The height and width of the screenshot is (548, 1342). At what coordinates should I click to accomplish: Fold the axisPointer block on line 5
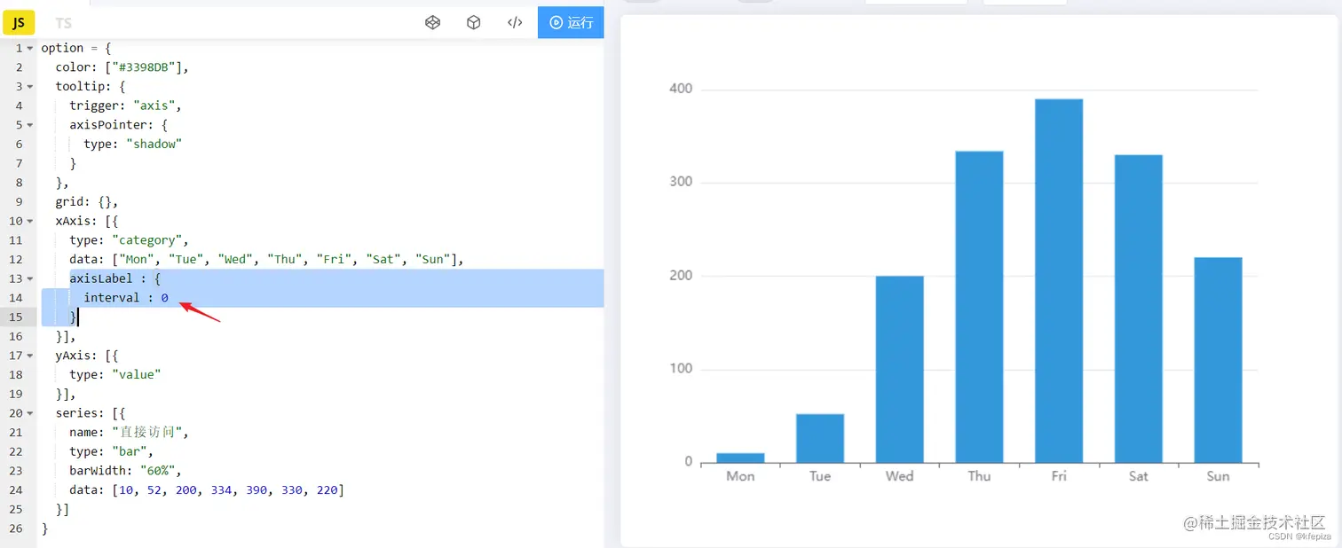tap(30, 125)
